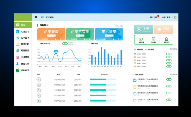Viewport: 191px width, 117px height.
Task: Expand 更多数据 beside the course cards
Action: pyautogui.click(x=119, y=26)
